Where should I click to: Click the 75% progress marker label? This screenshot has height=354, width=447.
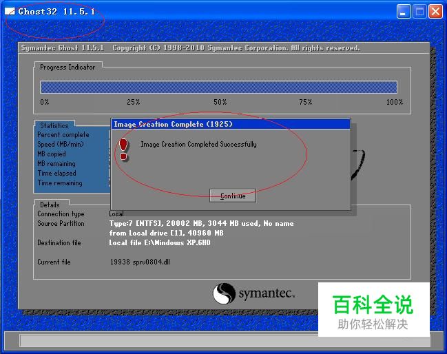306,102
